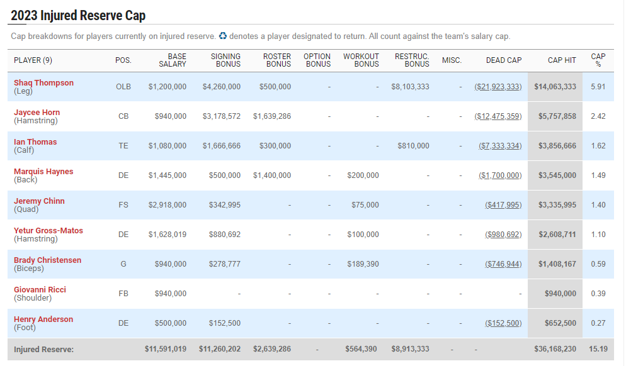Click Jeremy Chinn's name
This screenshot has width=626, height=366.
click(39, 201)
